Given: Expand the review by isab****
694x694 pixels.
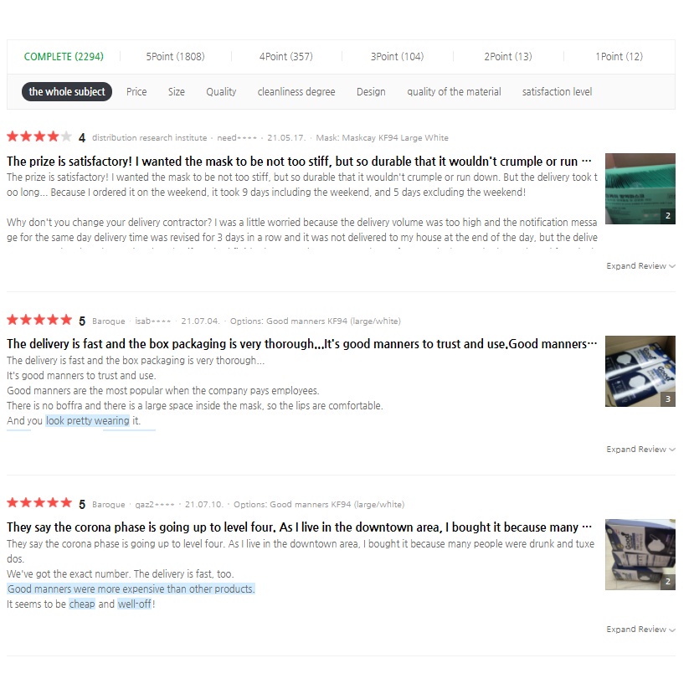Looking at the screenshot, I should pos(640,450).
